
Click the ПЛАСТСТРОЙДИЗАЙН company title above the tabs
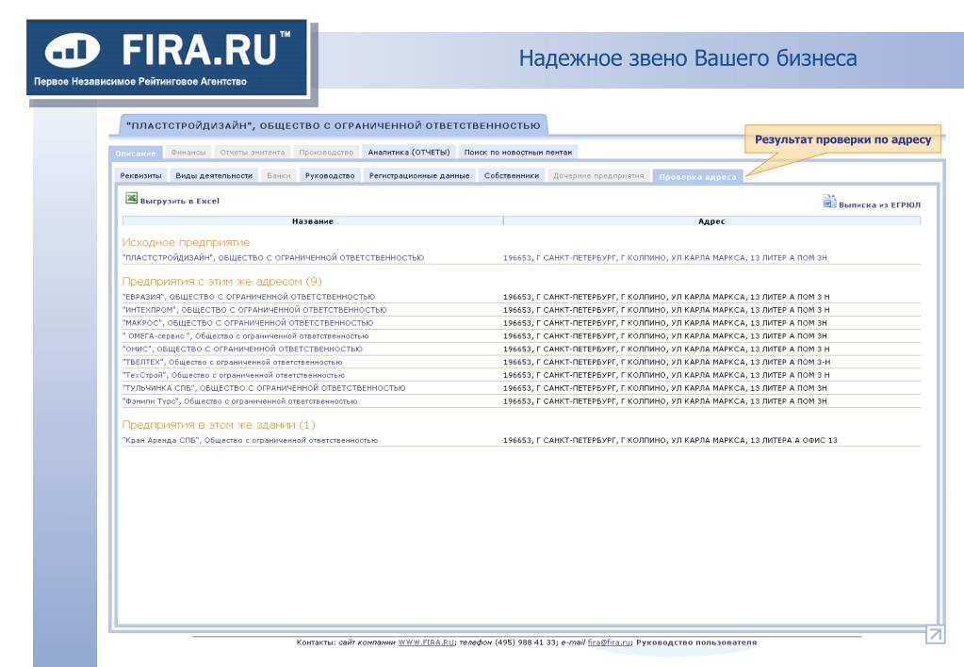coord(334,125)
